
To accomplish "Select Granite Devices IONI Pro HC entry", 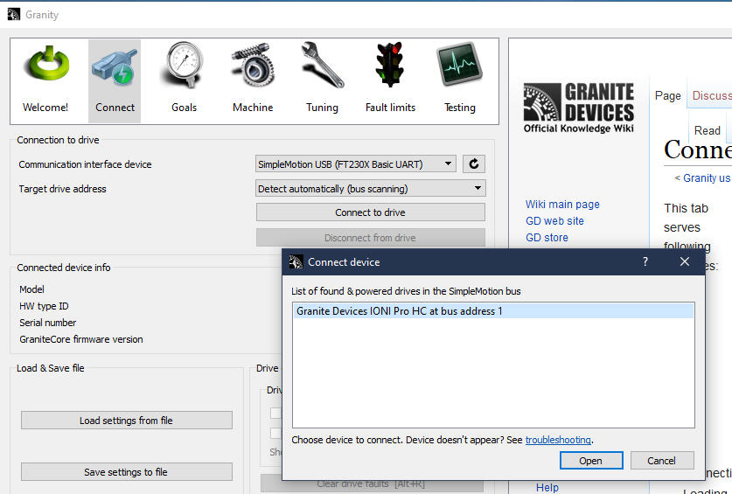I will tap(493, 311).
